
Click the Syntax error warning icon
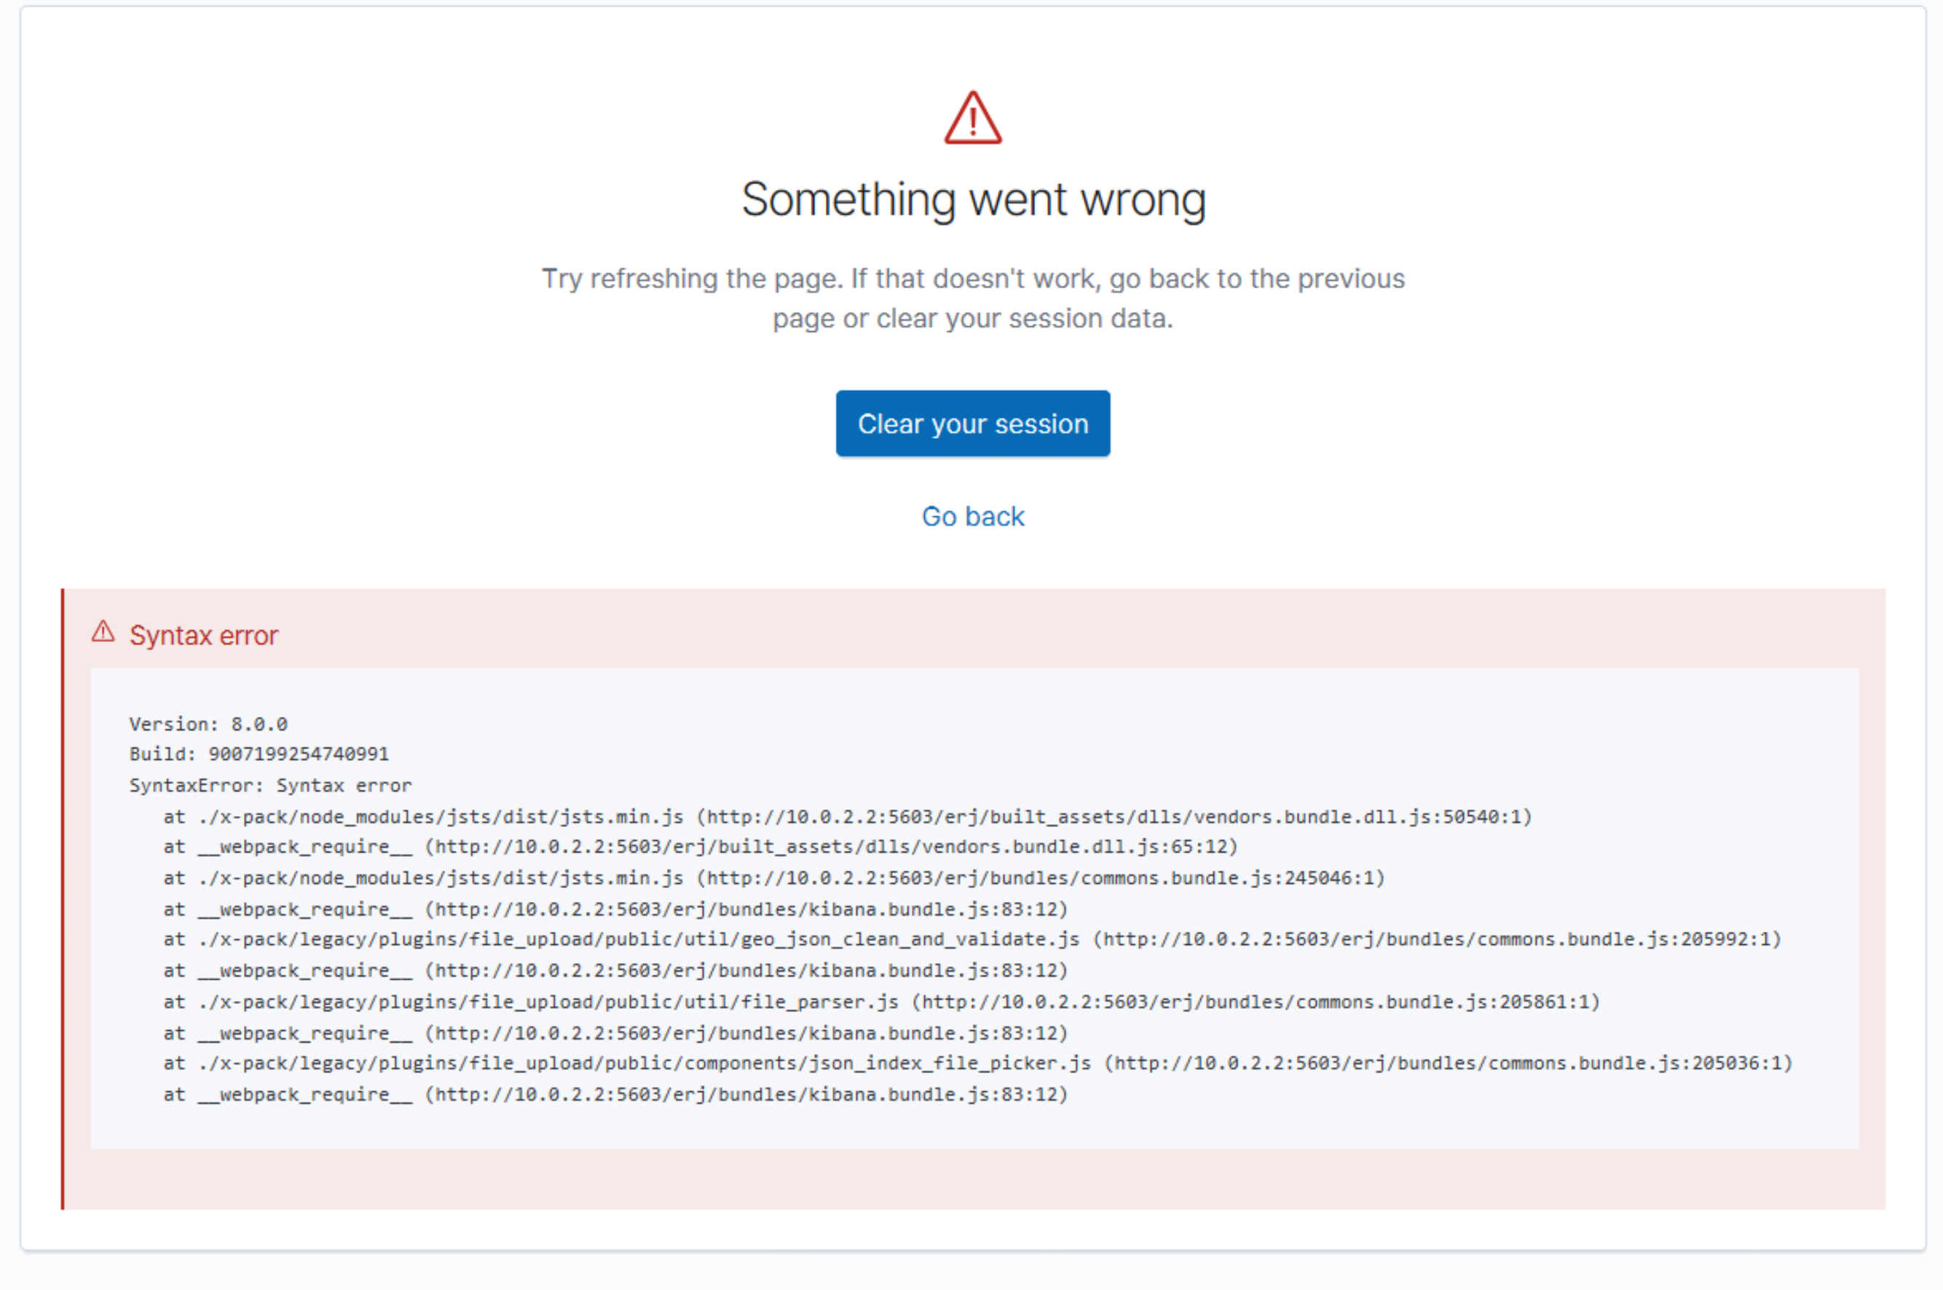pos(103,632)
